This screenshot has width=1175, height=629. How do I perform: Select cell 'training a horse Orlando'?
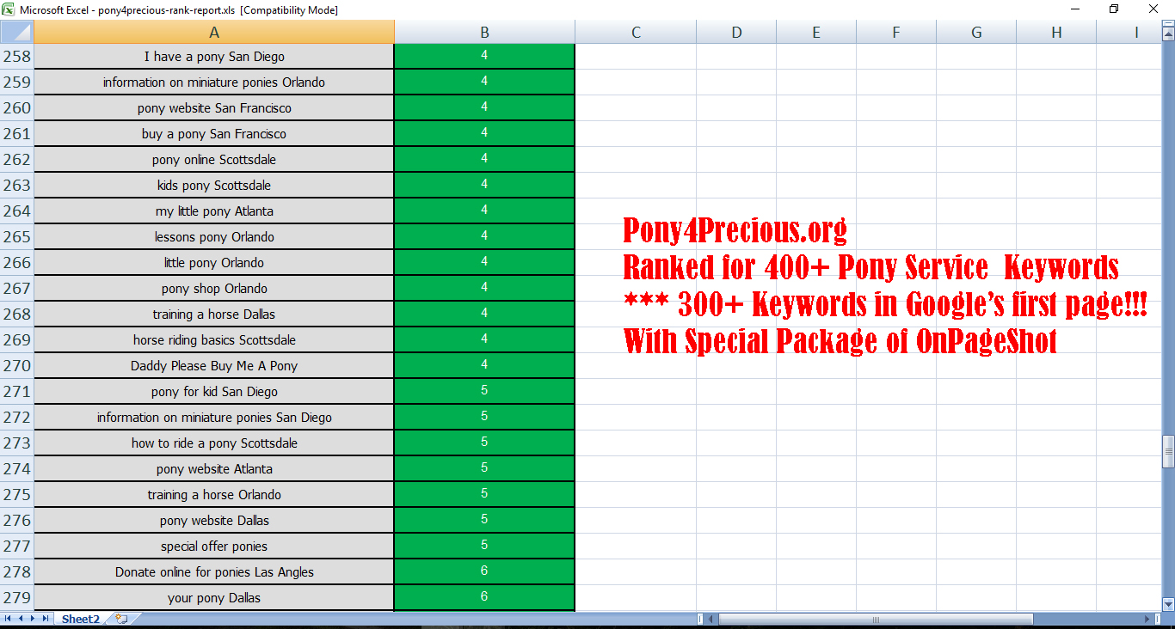point(214,495)
